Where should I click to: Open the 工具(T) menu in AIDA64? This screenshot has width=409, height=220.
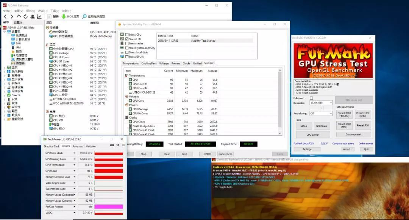[x=55, y=11]
